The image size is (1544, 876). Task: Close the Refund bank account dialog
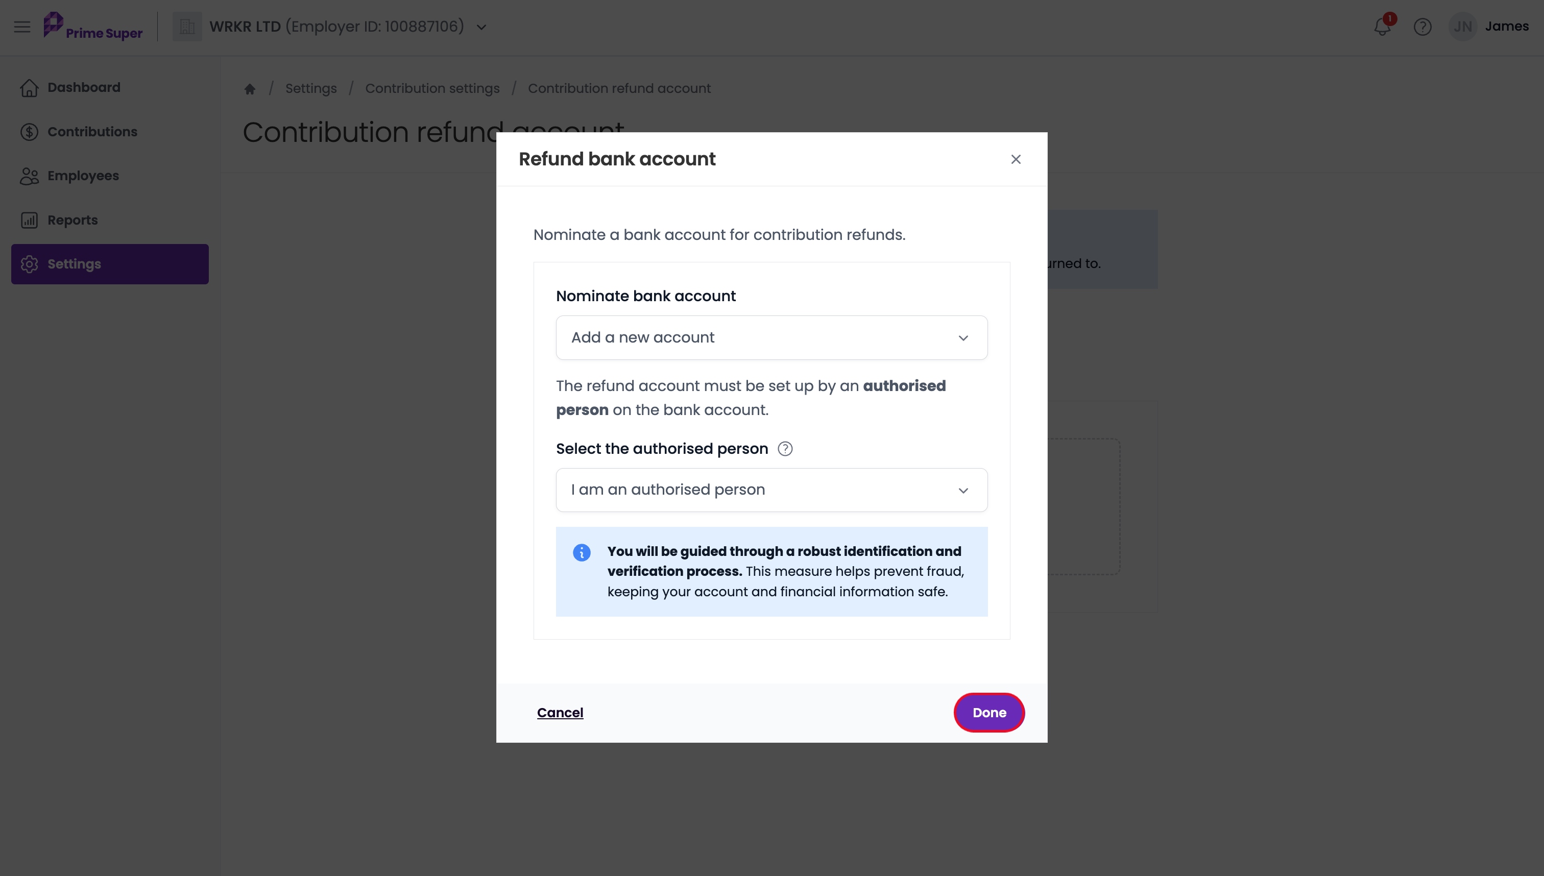click(1016, 159)
